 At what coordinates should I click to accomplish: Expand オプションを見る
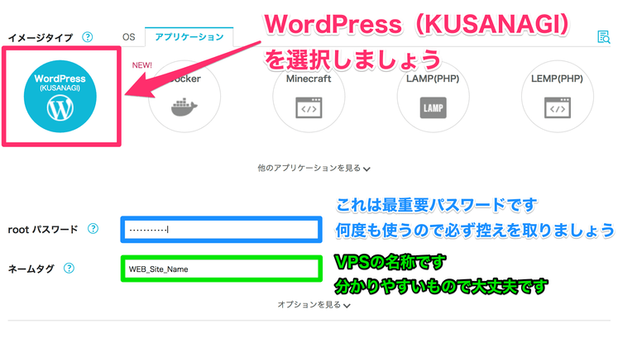pyautogui.click(x=314, y=304)
